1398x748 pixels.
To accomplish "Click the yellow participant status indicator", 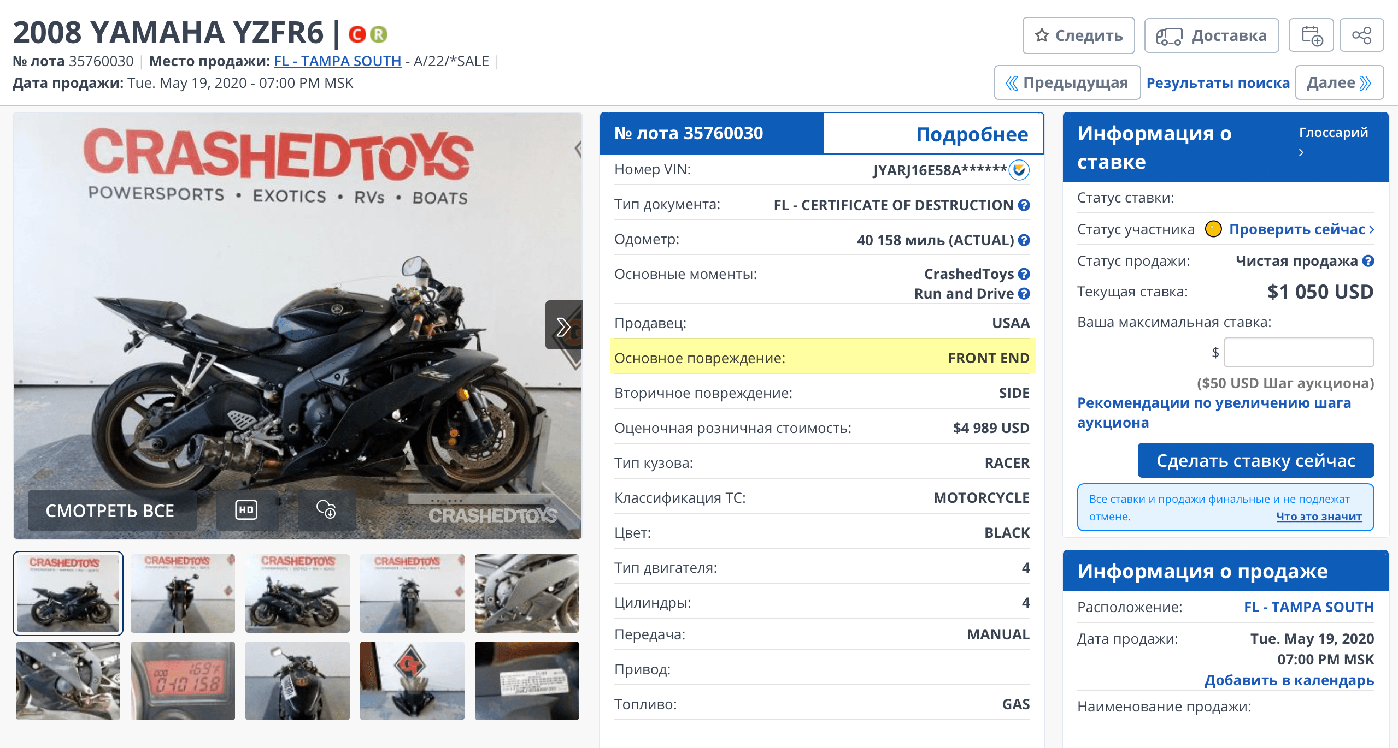I will tap(1213, 229).
